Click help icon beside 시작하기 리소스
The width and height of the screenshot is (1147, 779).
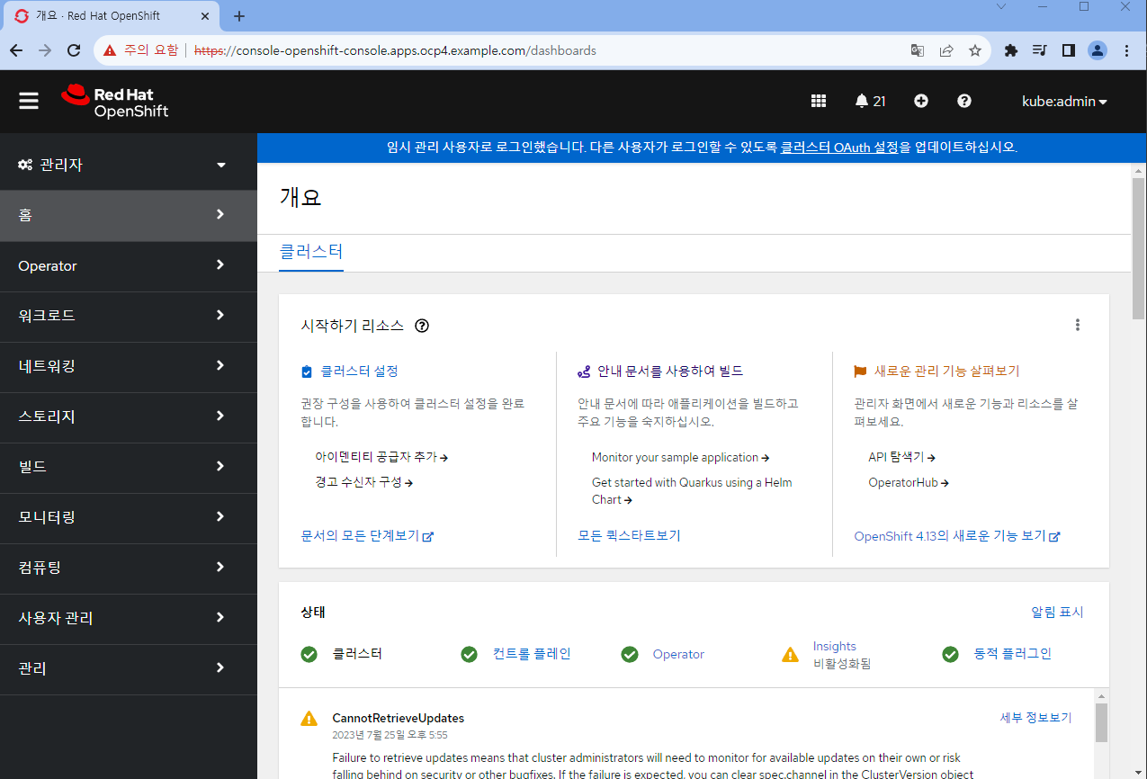(x=422, y=326)
